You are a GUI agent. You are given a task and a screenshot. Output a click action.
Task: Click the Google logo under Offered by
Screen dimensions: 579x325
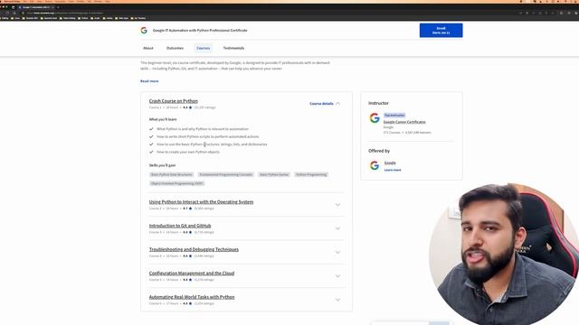point(375,165)
